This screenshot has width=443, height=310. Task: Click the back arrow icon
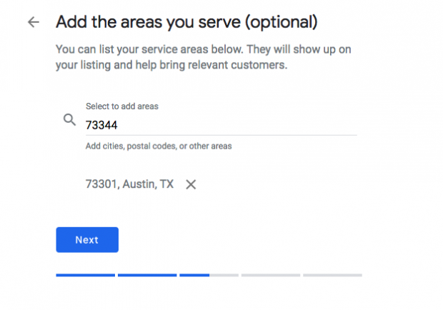click(x=33, y=22)
